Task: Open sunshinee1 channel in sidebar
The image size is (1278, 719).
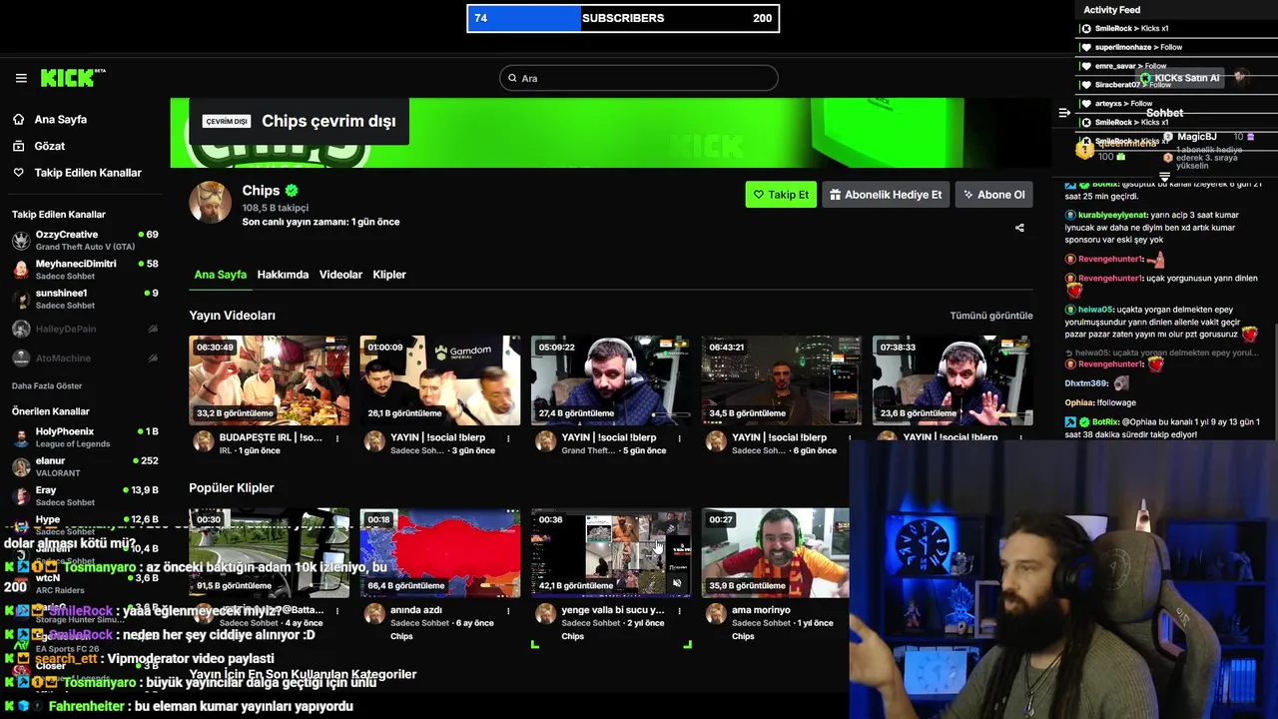Action: (x=85, y=299)
